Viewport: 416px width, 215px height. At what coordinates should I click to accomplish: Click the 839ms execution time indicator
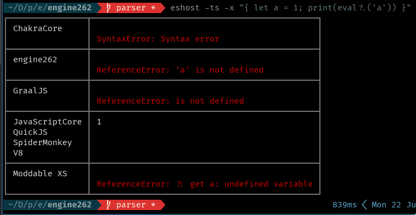click(344, 205)
